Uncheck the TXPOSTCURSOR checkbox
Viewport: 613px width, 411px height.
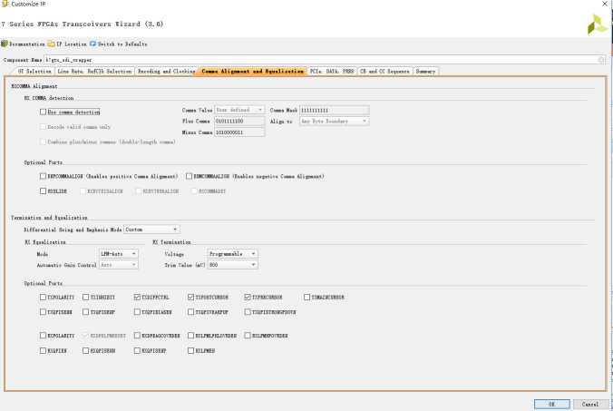click(190, 298)
